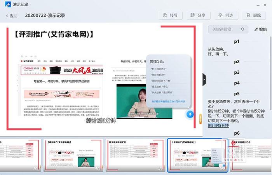Click the underlined 倒计时5分钟 transcript link

point(218,125)
